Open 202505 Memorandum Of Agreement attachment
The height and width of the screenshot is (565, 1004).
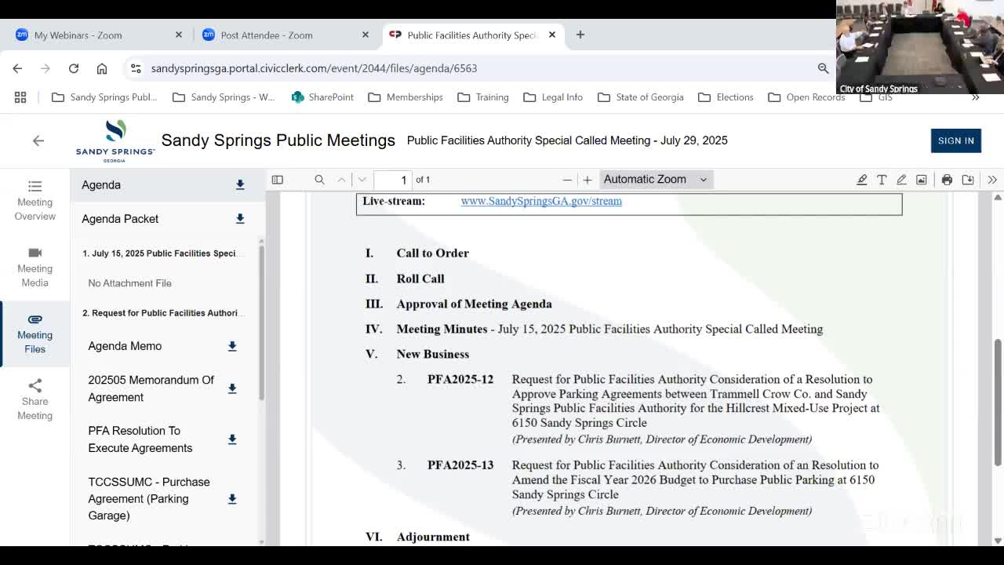point(151,388)
